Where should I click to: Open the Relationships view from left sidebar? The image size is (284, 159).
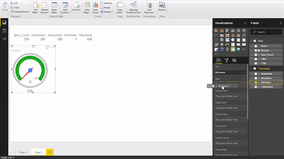(x=4, y=39)
